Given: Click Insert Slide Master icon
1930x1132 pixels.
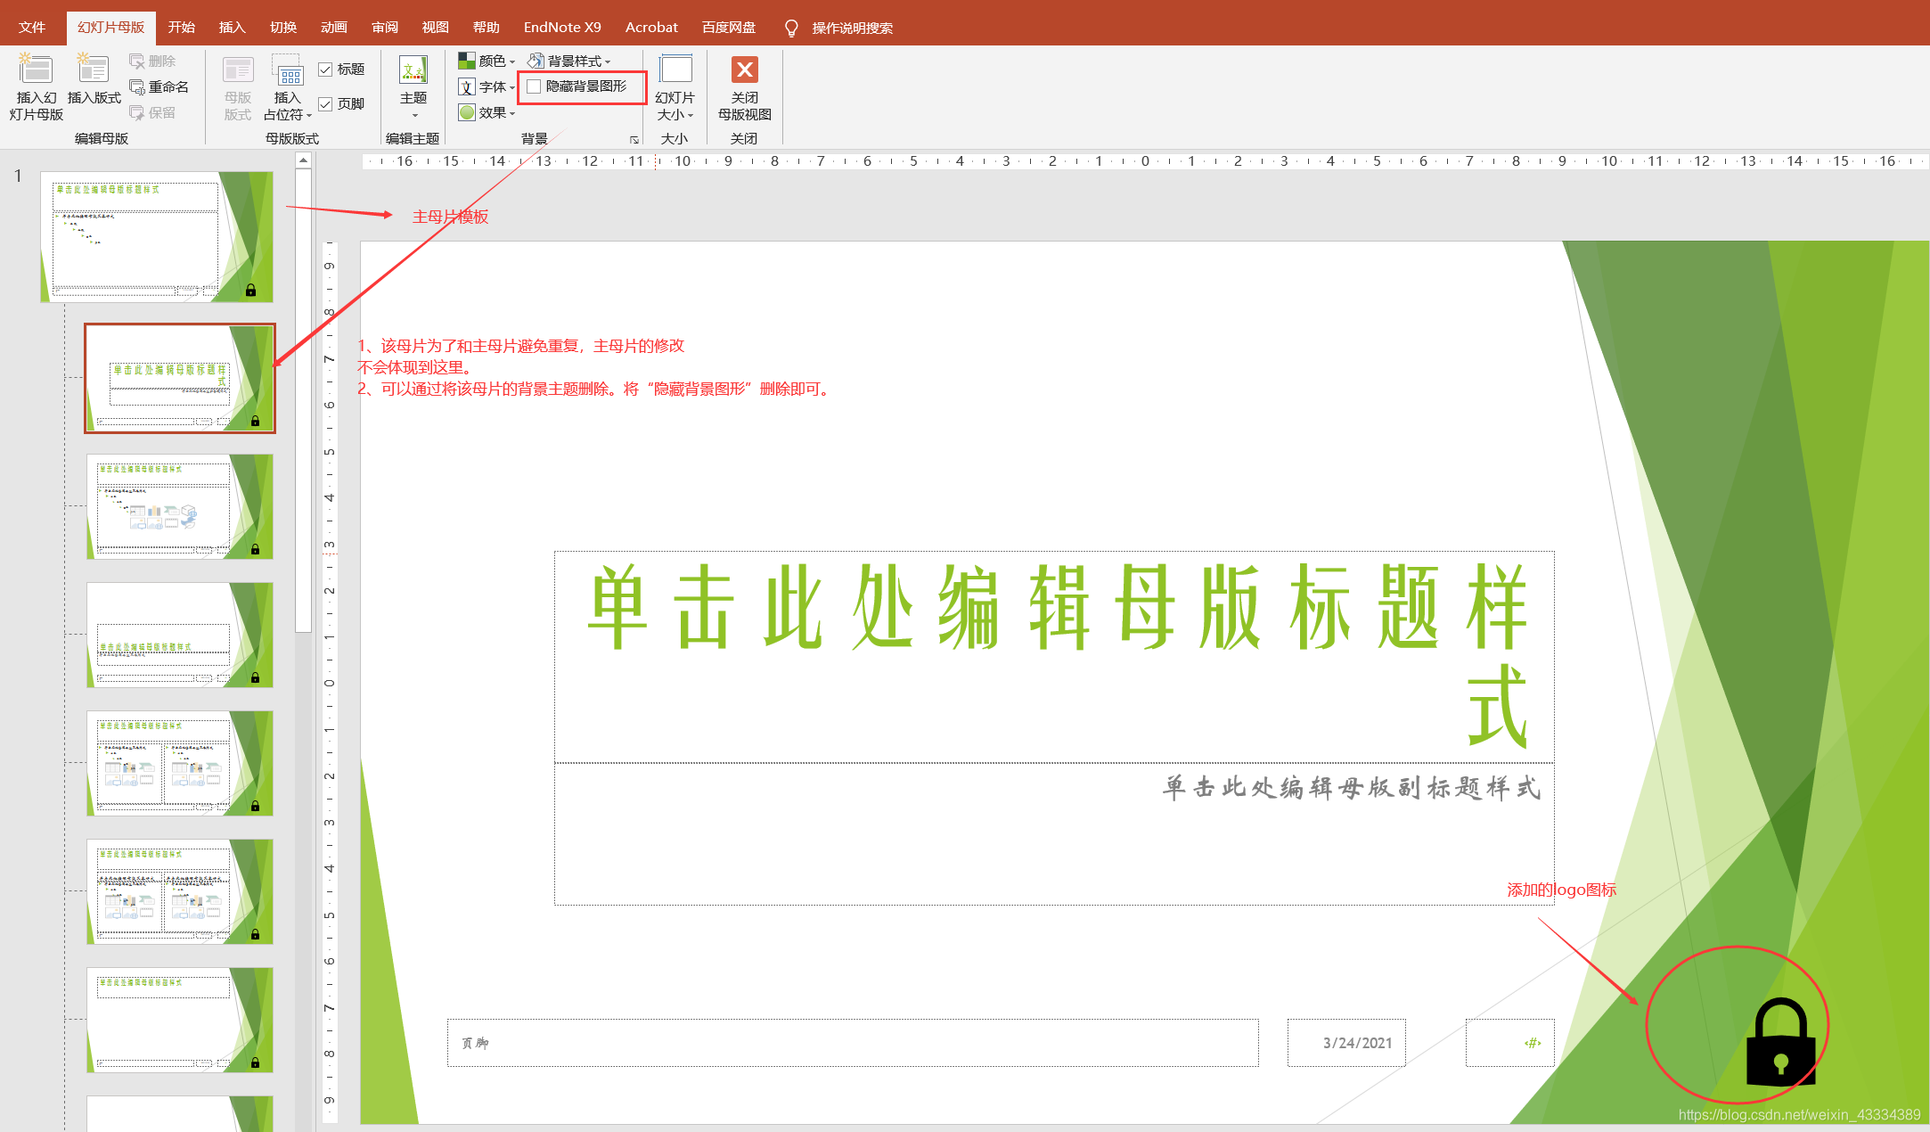Looking at the screenshot, I should [x=36, y=70].
